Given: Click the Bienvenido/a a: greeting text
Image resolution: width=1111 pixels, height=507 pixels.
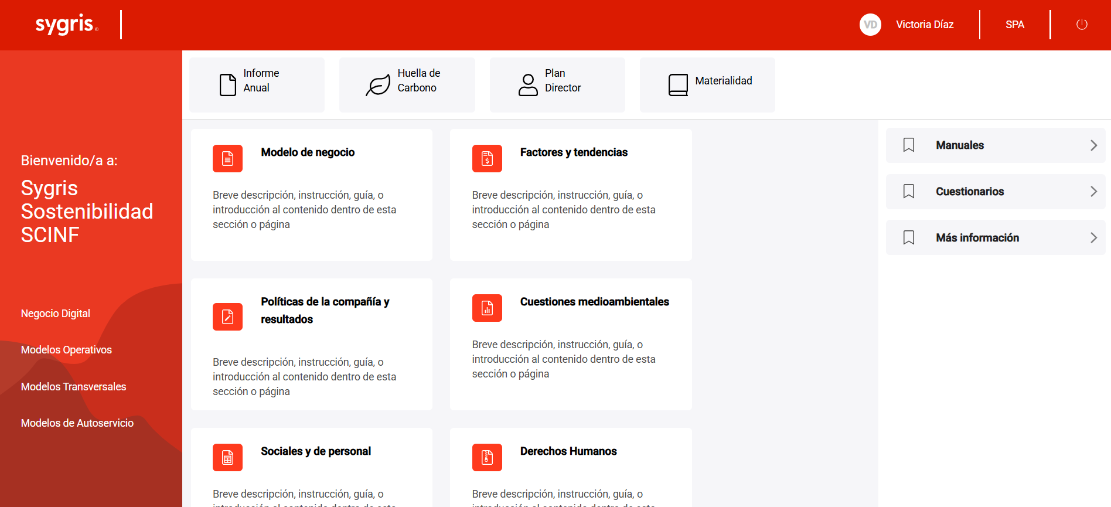Looking at the screenshot, I should pos(69,161).
